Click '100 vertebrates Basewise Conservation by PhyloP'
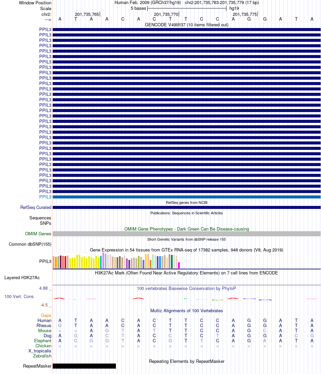The image size is (321, 374). pos(187,289)
